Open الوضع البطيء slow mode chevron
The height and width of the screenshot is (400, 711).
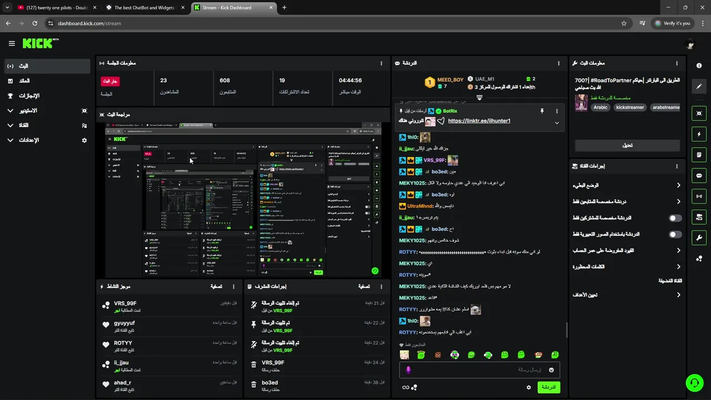pos(678,186)
